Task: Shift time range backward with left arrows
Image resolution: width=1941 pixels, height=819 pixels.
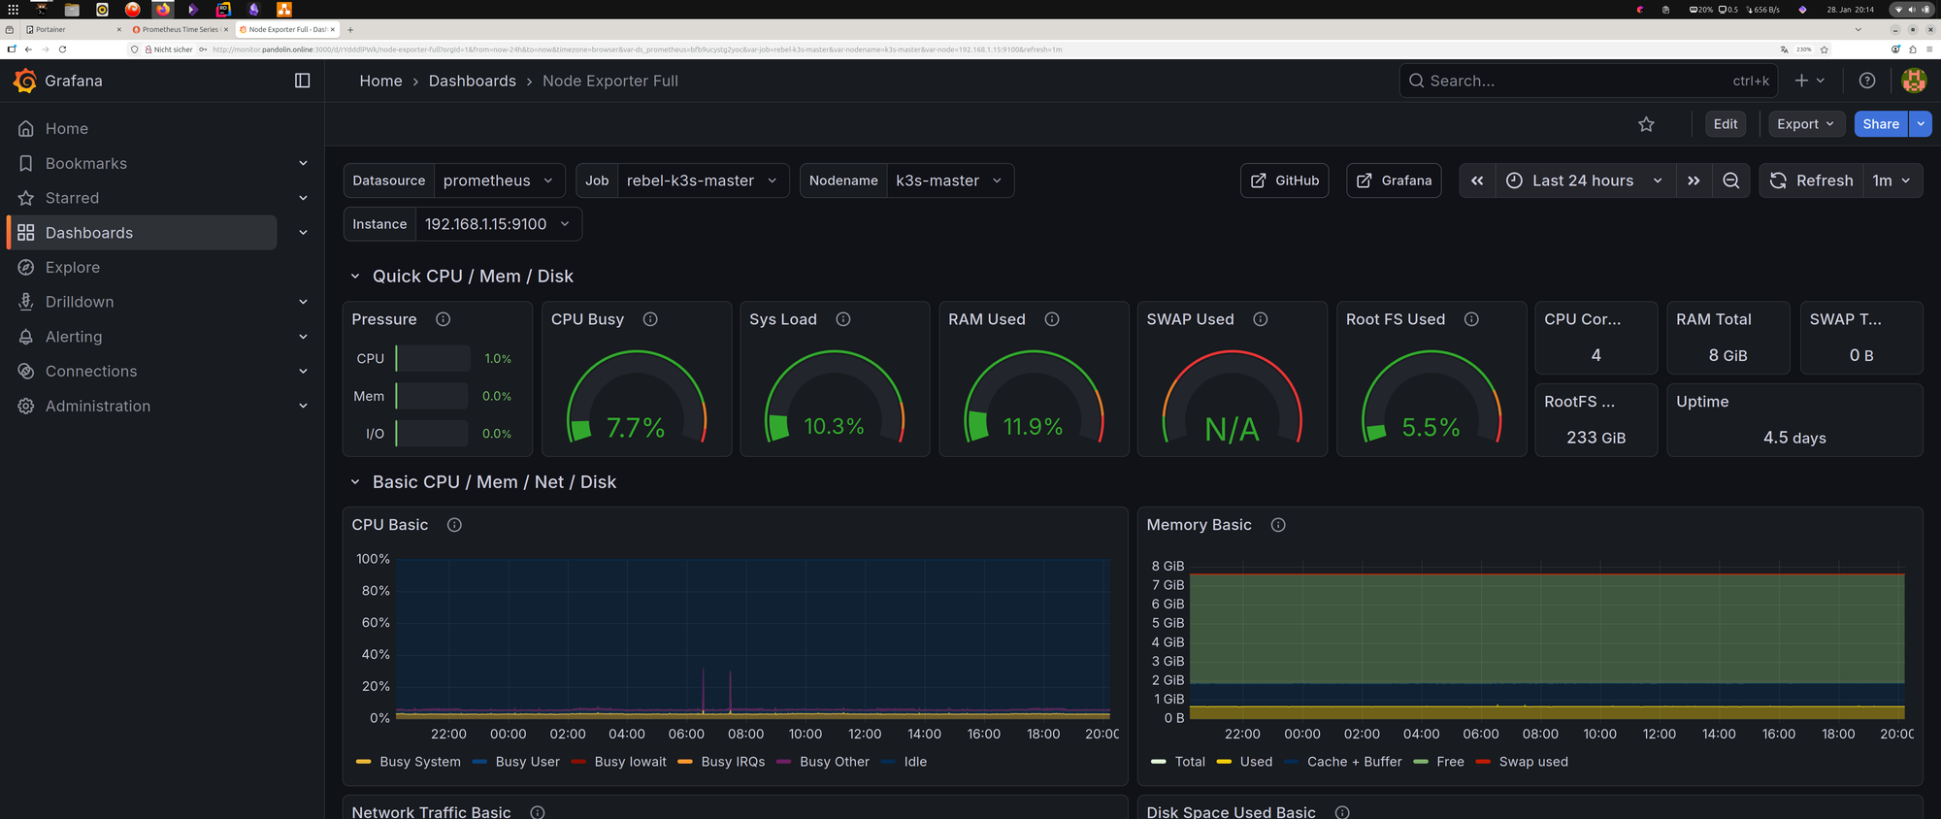Action: pos(1477,180)
